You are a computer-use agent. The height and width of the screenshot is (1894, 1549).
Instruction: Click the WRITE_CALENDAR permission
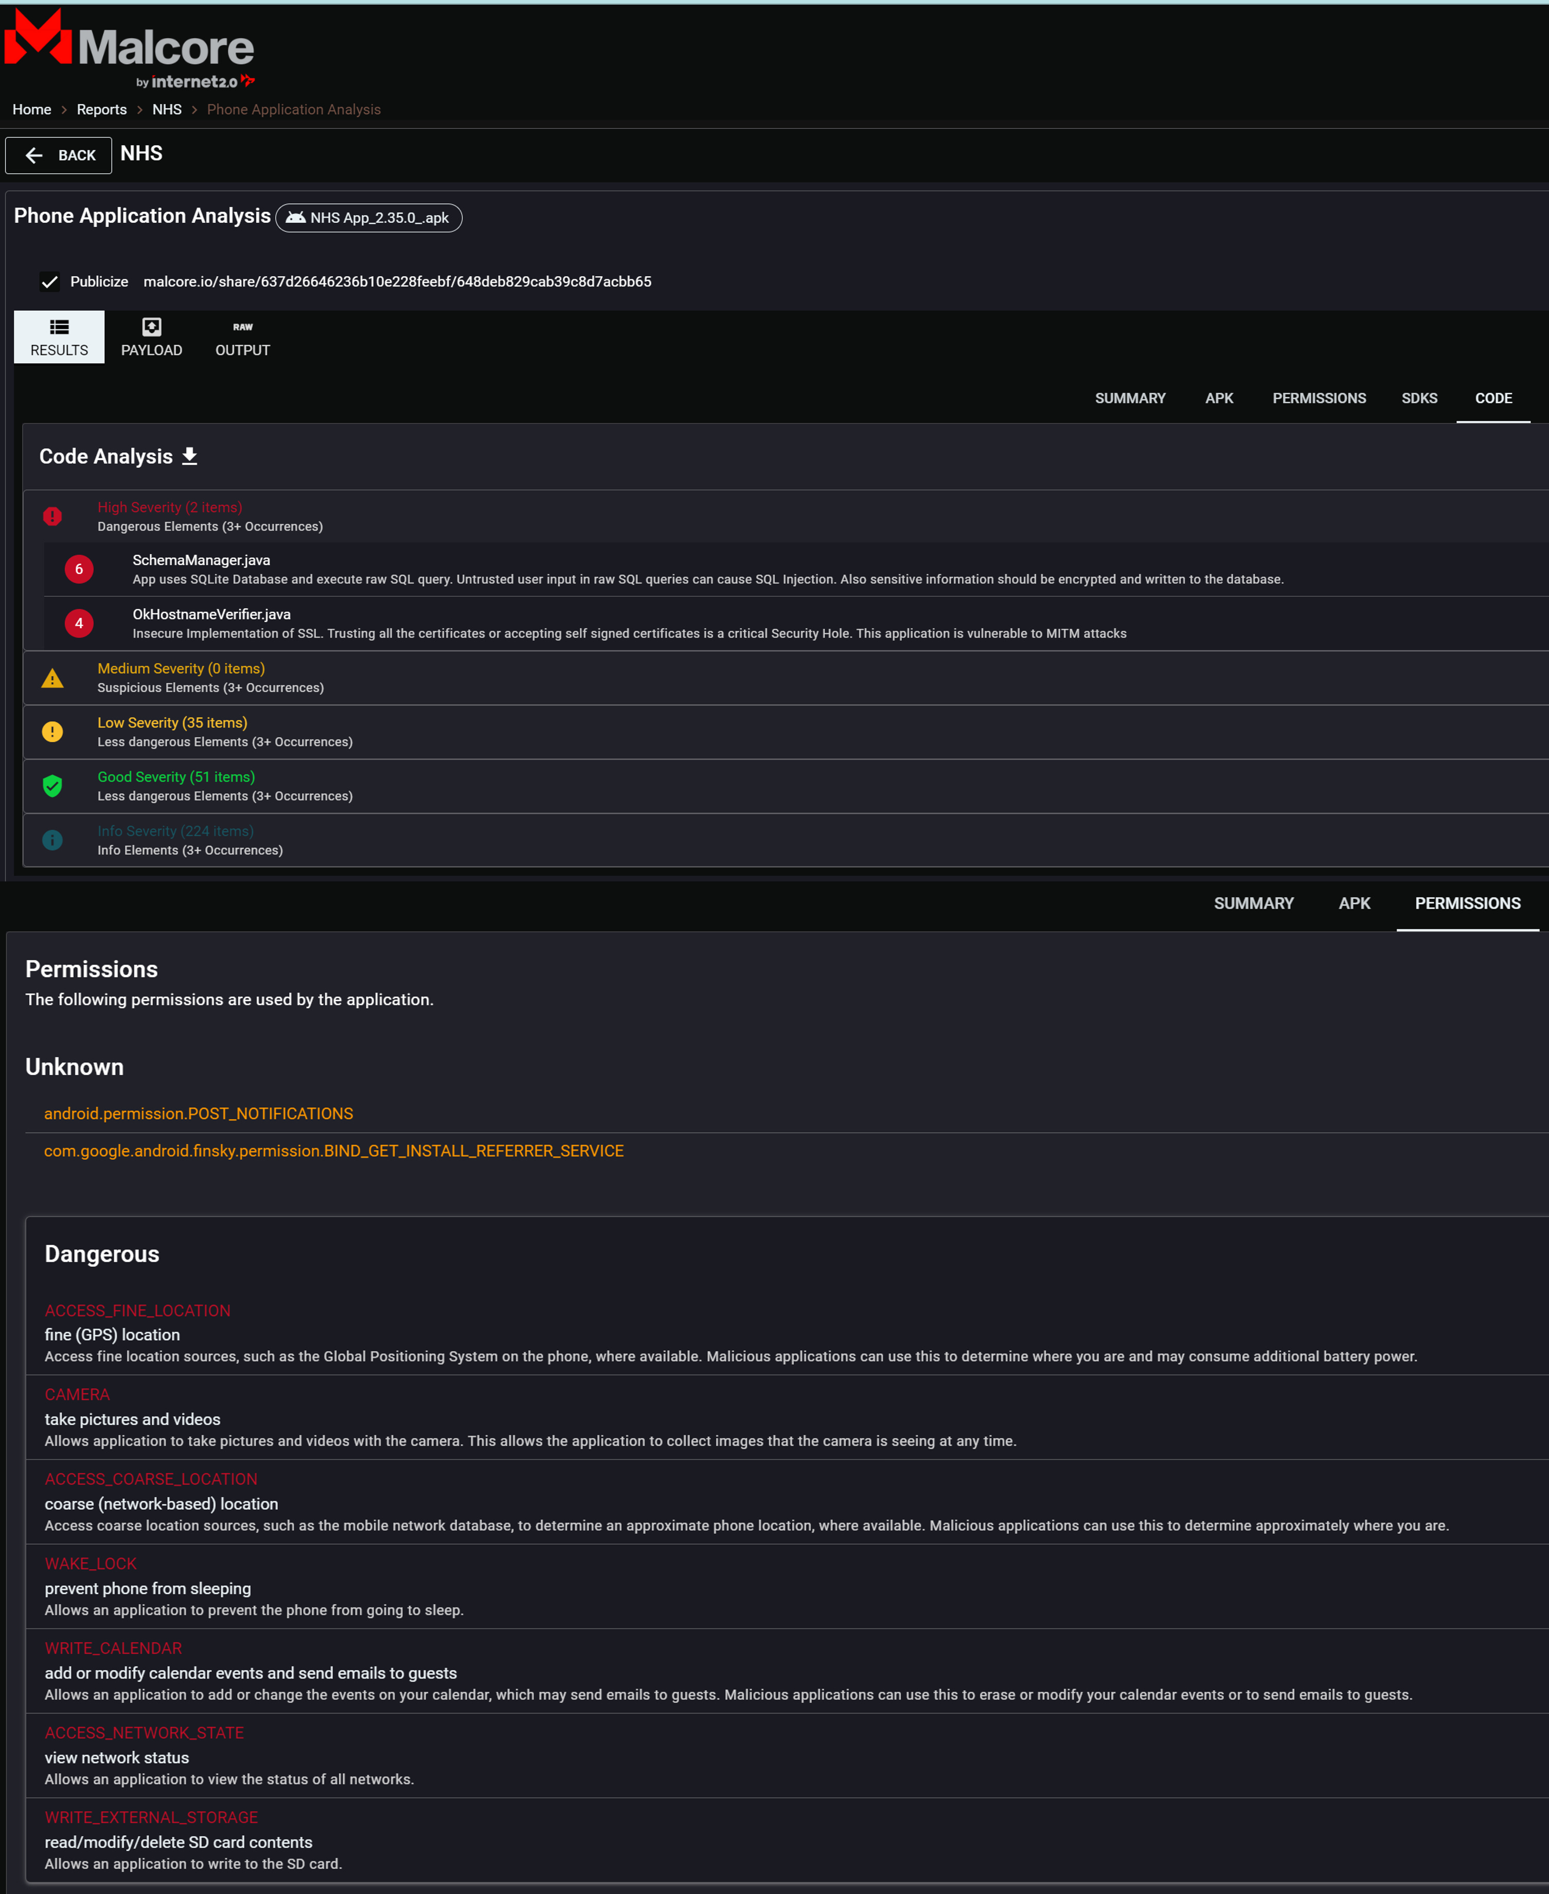pyautogui.click(x=113, y=1648)
